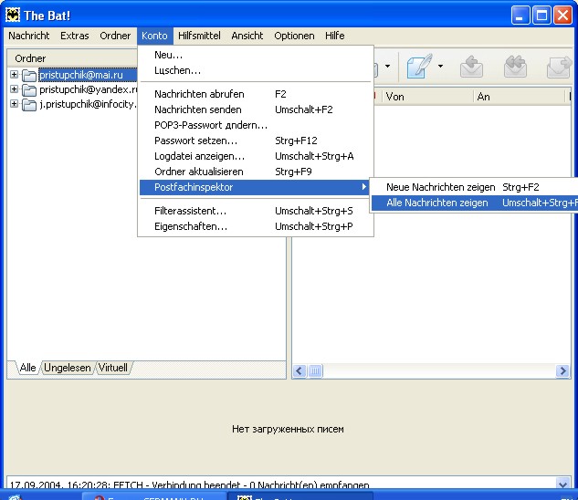Choose POP3-Passwort дndern...
This screenshot has height=500, width=578.
pyautogui.click(x=256, y=125)
